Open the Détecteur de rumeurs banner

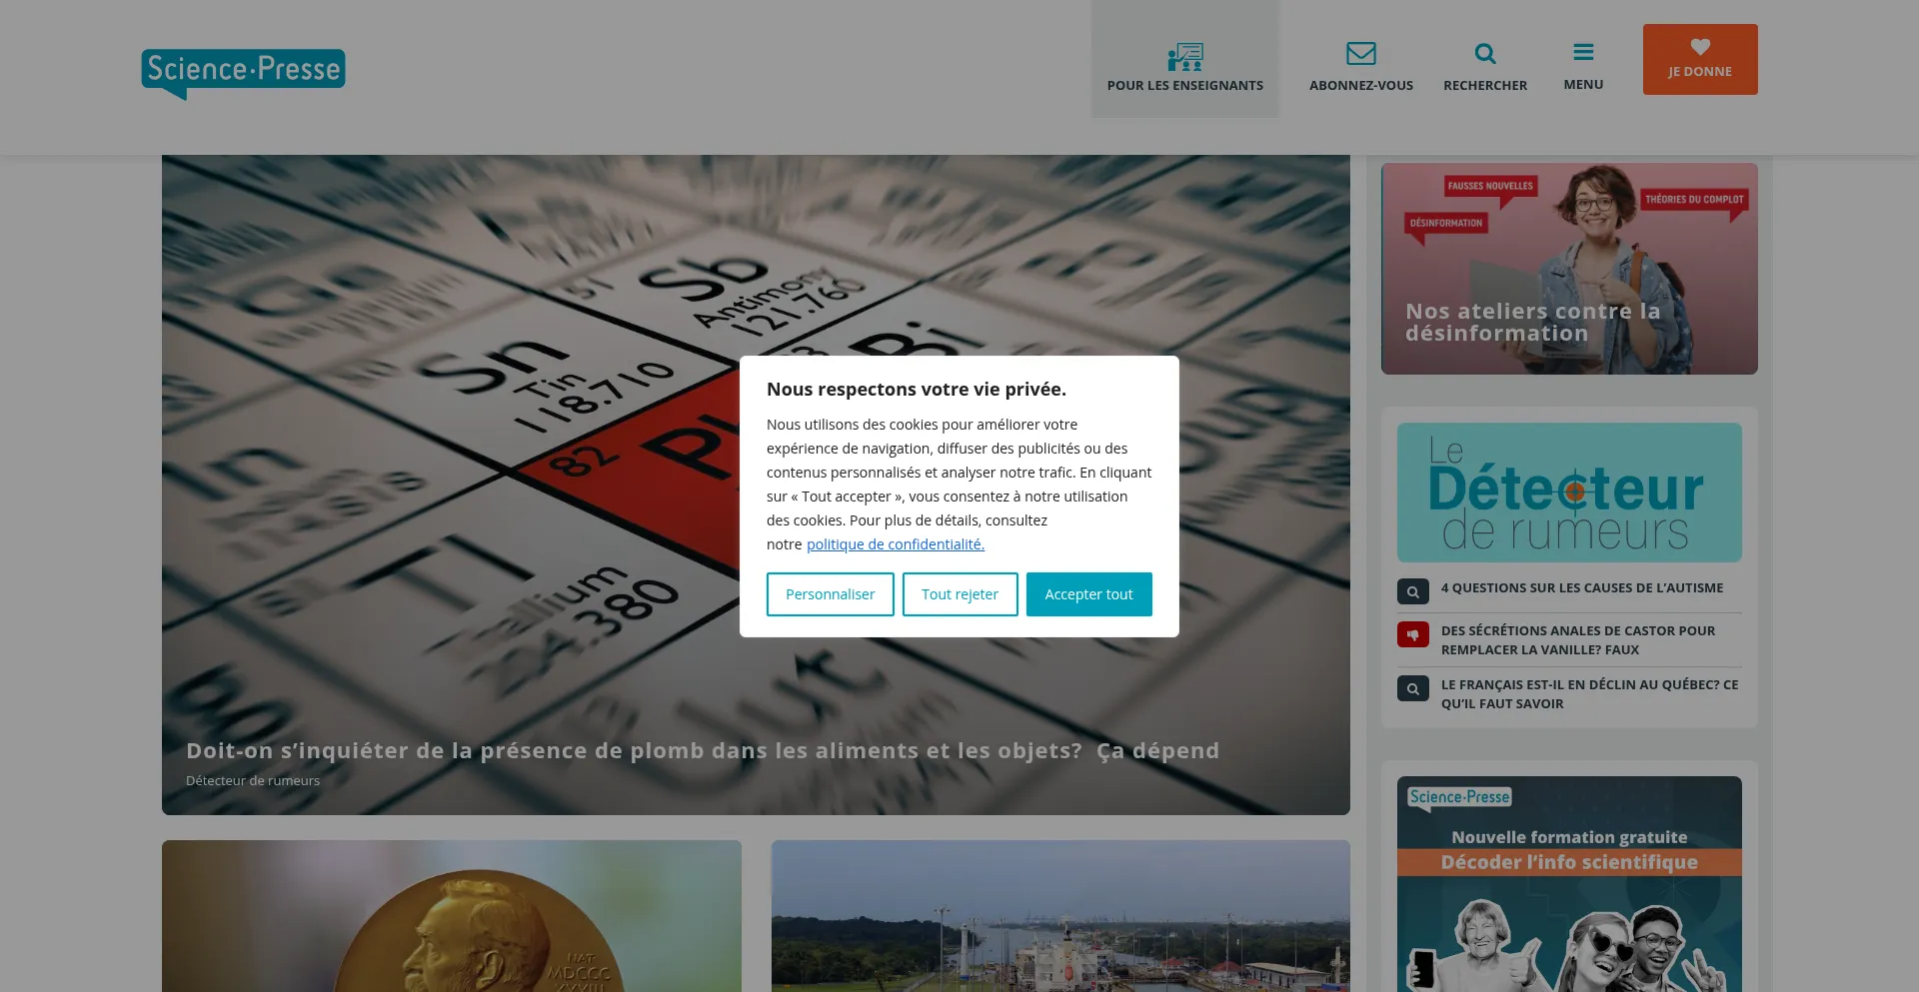(1568, 493)
